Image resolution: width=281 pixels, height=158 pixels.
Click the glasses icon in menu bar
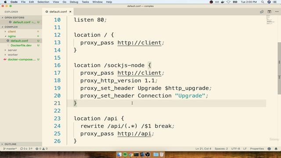pos(217,2)
